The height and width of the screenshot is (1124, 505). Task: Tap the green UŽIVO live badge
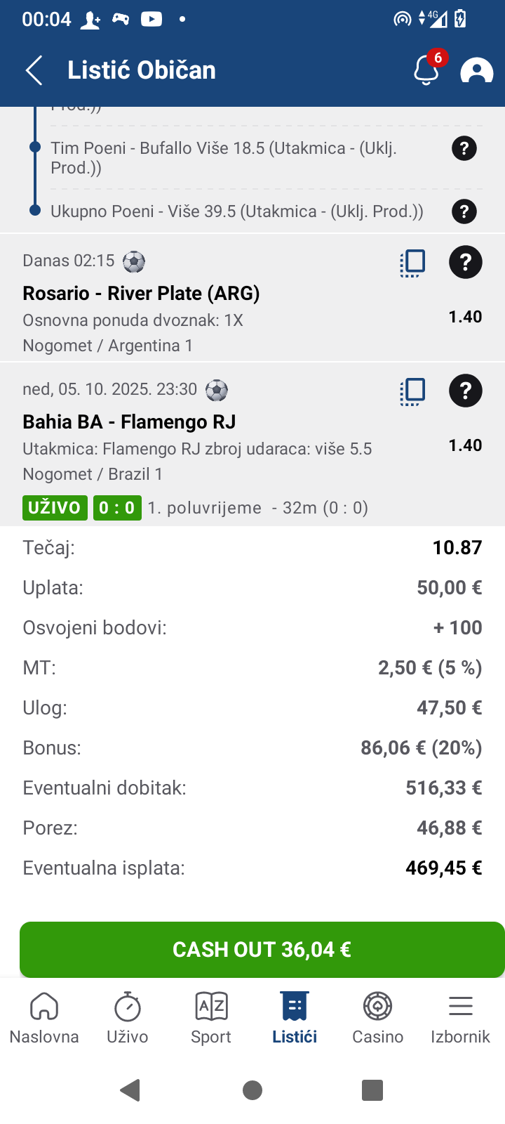55,508
